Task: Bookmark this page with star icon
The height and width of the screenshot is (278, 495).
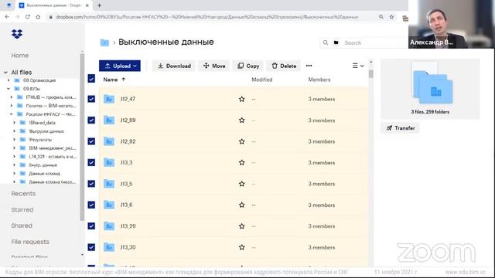Action: [x=391, y=17]
